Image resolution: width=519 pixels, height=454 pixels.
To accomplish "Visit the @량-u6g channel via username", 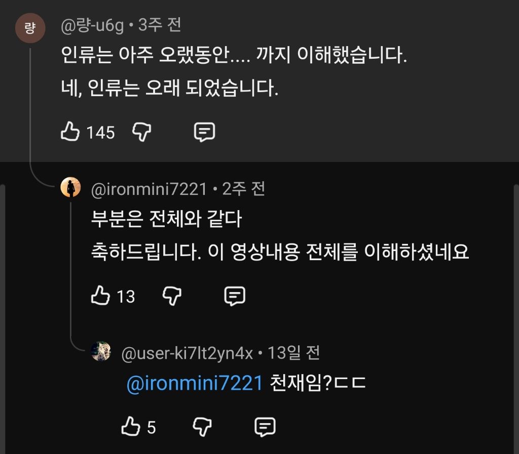I will tap(92, 25).
